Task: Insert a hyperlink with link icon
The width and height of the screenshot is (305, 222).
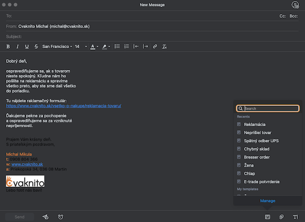Action: [x=155, y=47]
